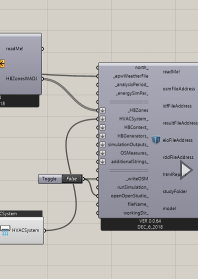Select the osmFileAddress output parameter

coord(179,89)
